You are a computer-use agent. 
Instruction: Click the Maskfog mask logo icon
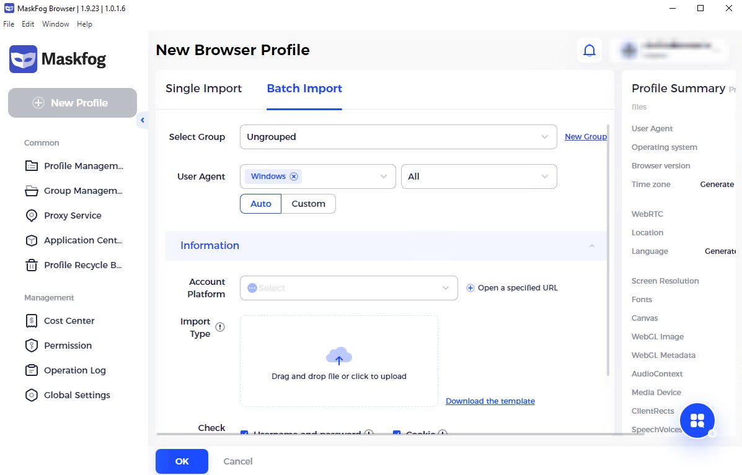23,59
